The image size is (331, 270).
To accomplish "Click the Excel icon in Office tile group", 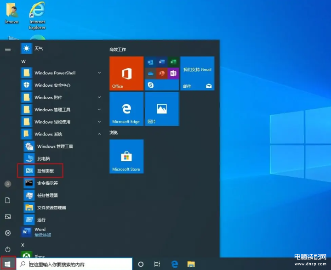I will tap(173, 62).
